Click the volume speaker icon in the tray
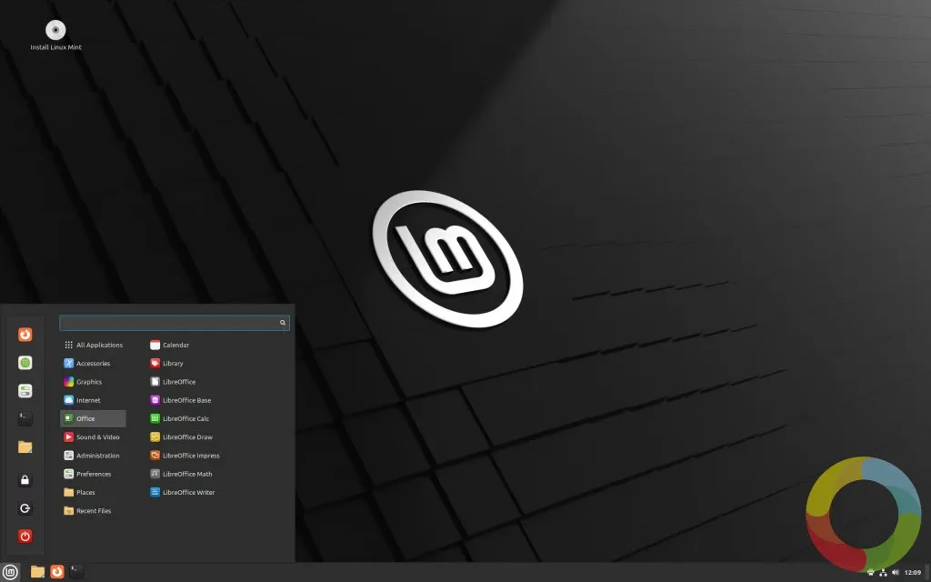This screenshot has height=582, width=931. click(896, 573)
